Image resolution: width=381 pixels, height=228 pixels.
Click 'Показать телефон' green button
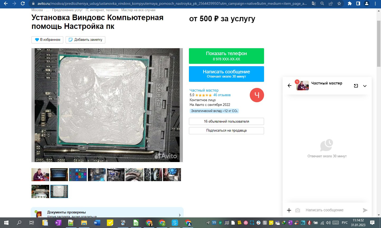(226, 56)
